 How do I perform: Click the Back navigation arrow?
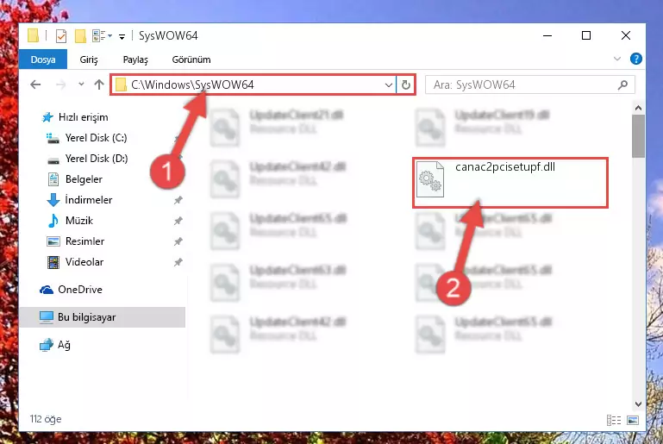click(35, 84)
